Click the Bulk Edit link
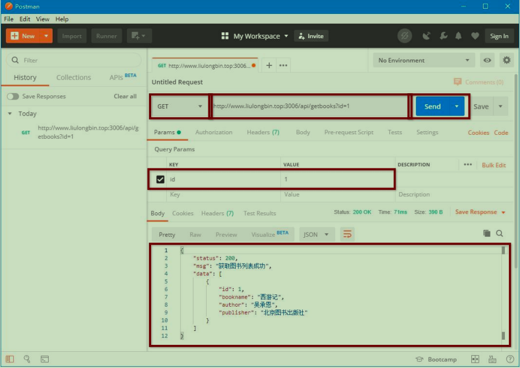Image resolution: width=520 pixels, height=368 pixels. [x=493, y=165]
